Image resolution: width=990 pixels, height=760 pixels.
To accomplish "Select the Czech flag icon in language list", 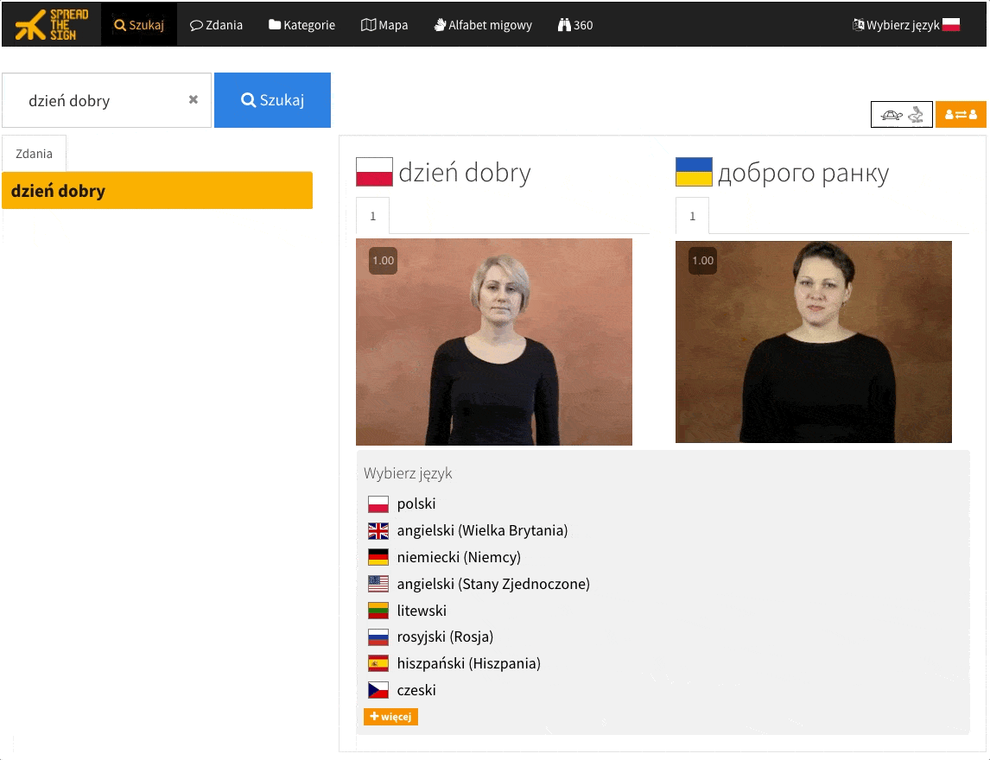I will [x=378, y=691].
